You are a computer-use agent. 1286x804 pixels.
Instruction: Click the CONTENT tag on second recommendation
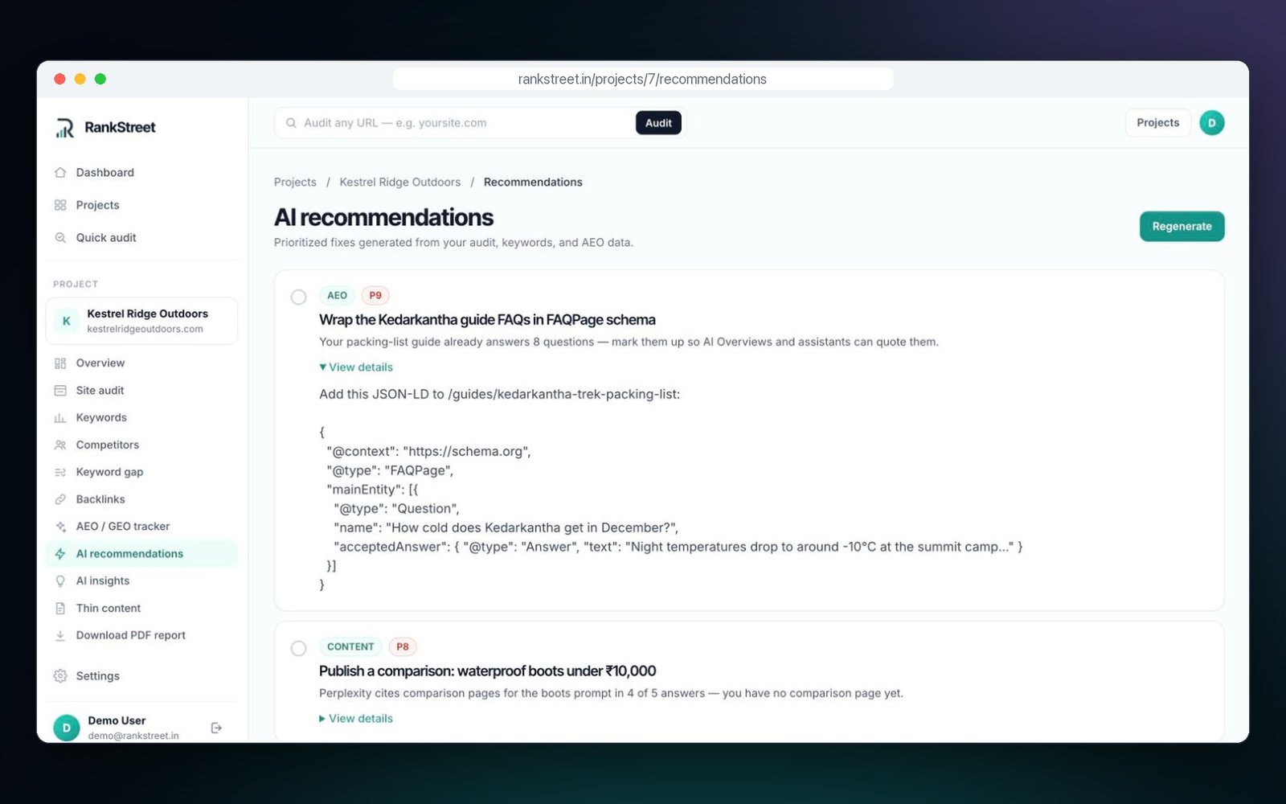pos(350,647)
